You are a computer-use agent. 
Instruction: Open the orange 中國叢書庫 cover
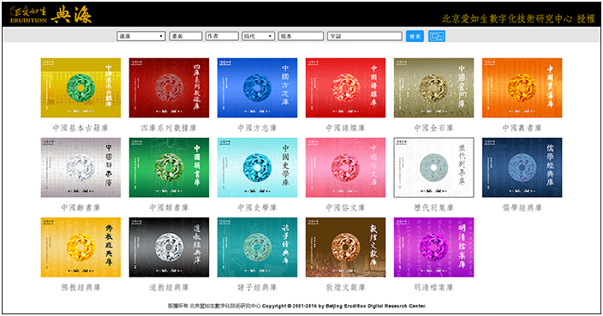point(522,88)
